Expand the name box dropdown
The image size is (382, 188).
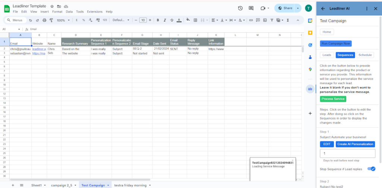coord(19,29)
